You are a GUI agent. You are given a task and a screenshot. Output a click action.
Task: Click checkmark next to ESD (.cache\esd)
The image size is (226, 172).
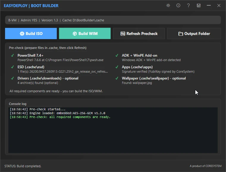click(12, 67)
